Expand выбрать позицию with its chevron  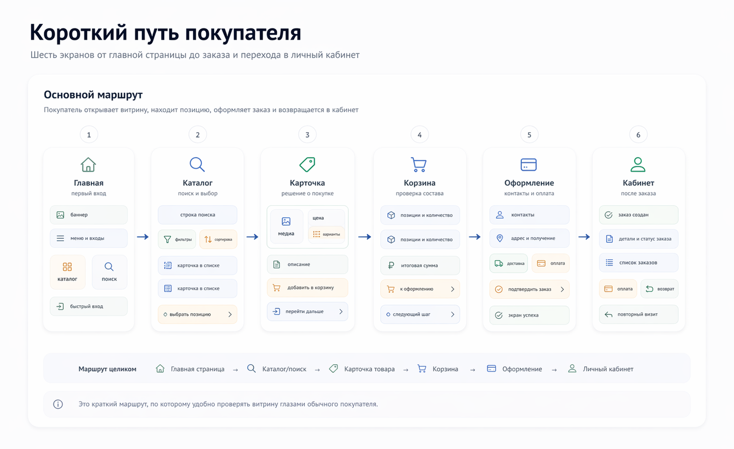[x=230, y=314]
